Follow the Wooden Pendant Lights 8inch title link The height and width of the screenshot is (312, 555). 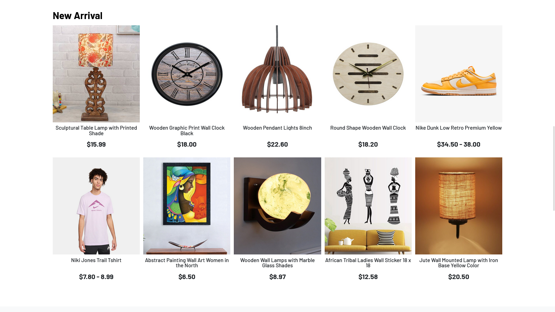(277, 128)
